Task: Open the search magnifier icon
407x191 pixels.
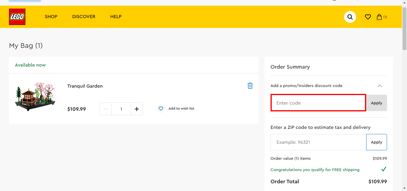Action: point(350,17)
